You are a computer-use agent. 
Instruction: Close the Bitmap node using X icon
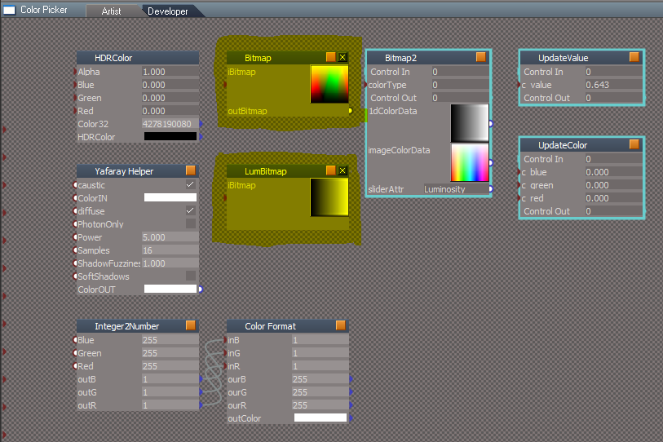click(x=343, y=57)
